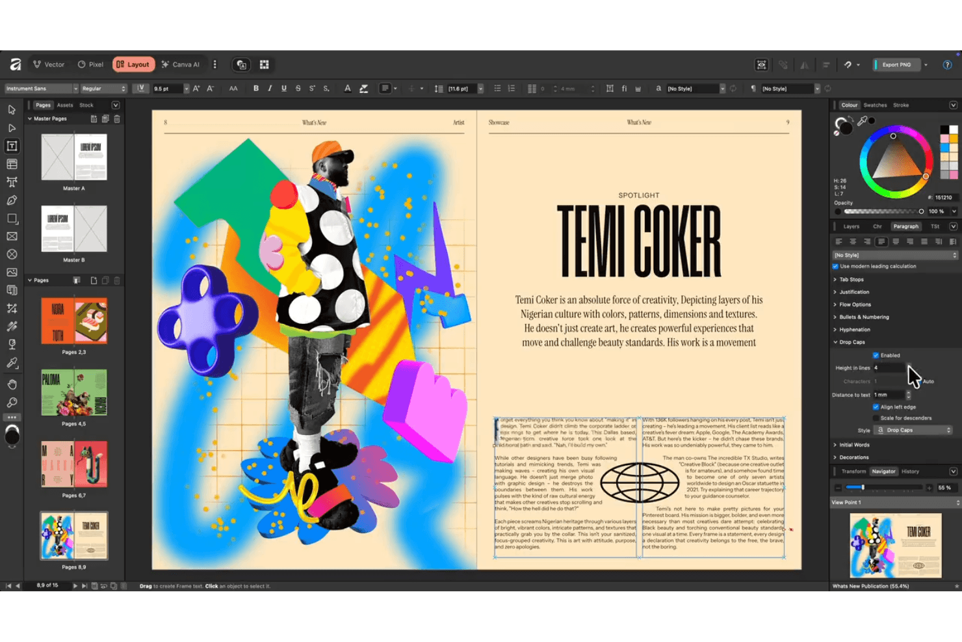
Task: Switch to Vector studio
Action: (x=49, y=64)
